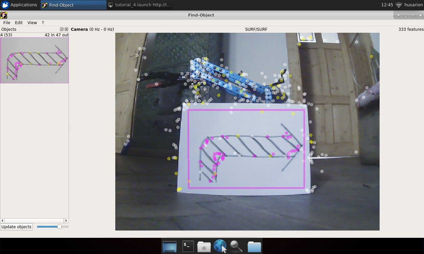Viewport: 424px width, 254px height.
Task: Click the '333 features' count
Action: point(411,29)
